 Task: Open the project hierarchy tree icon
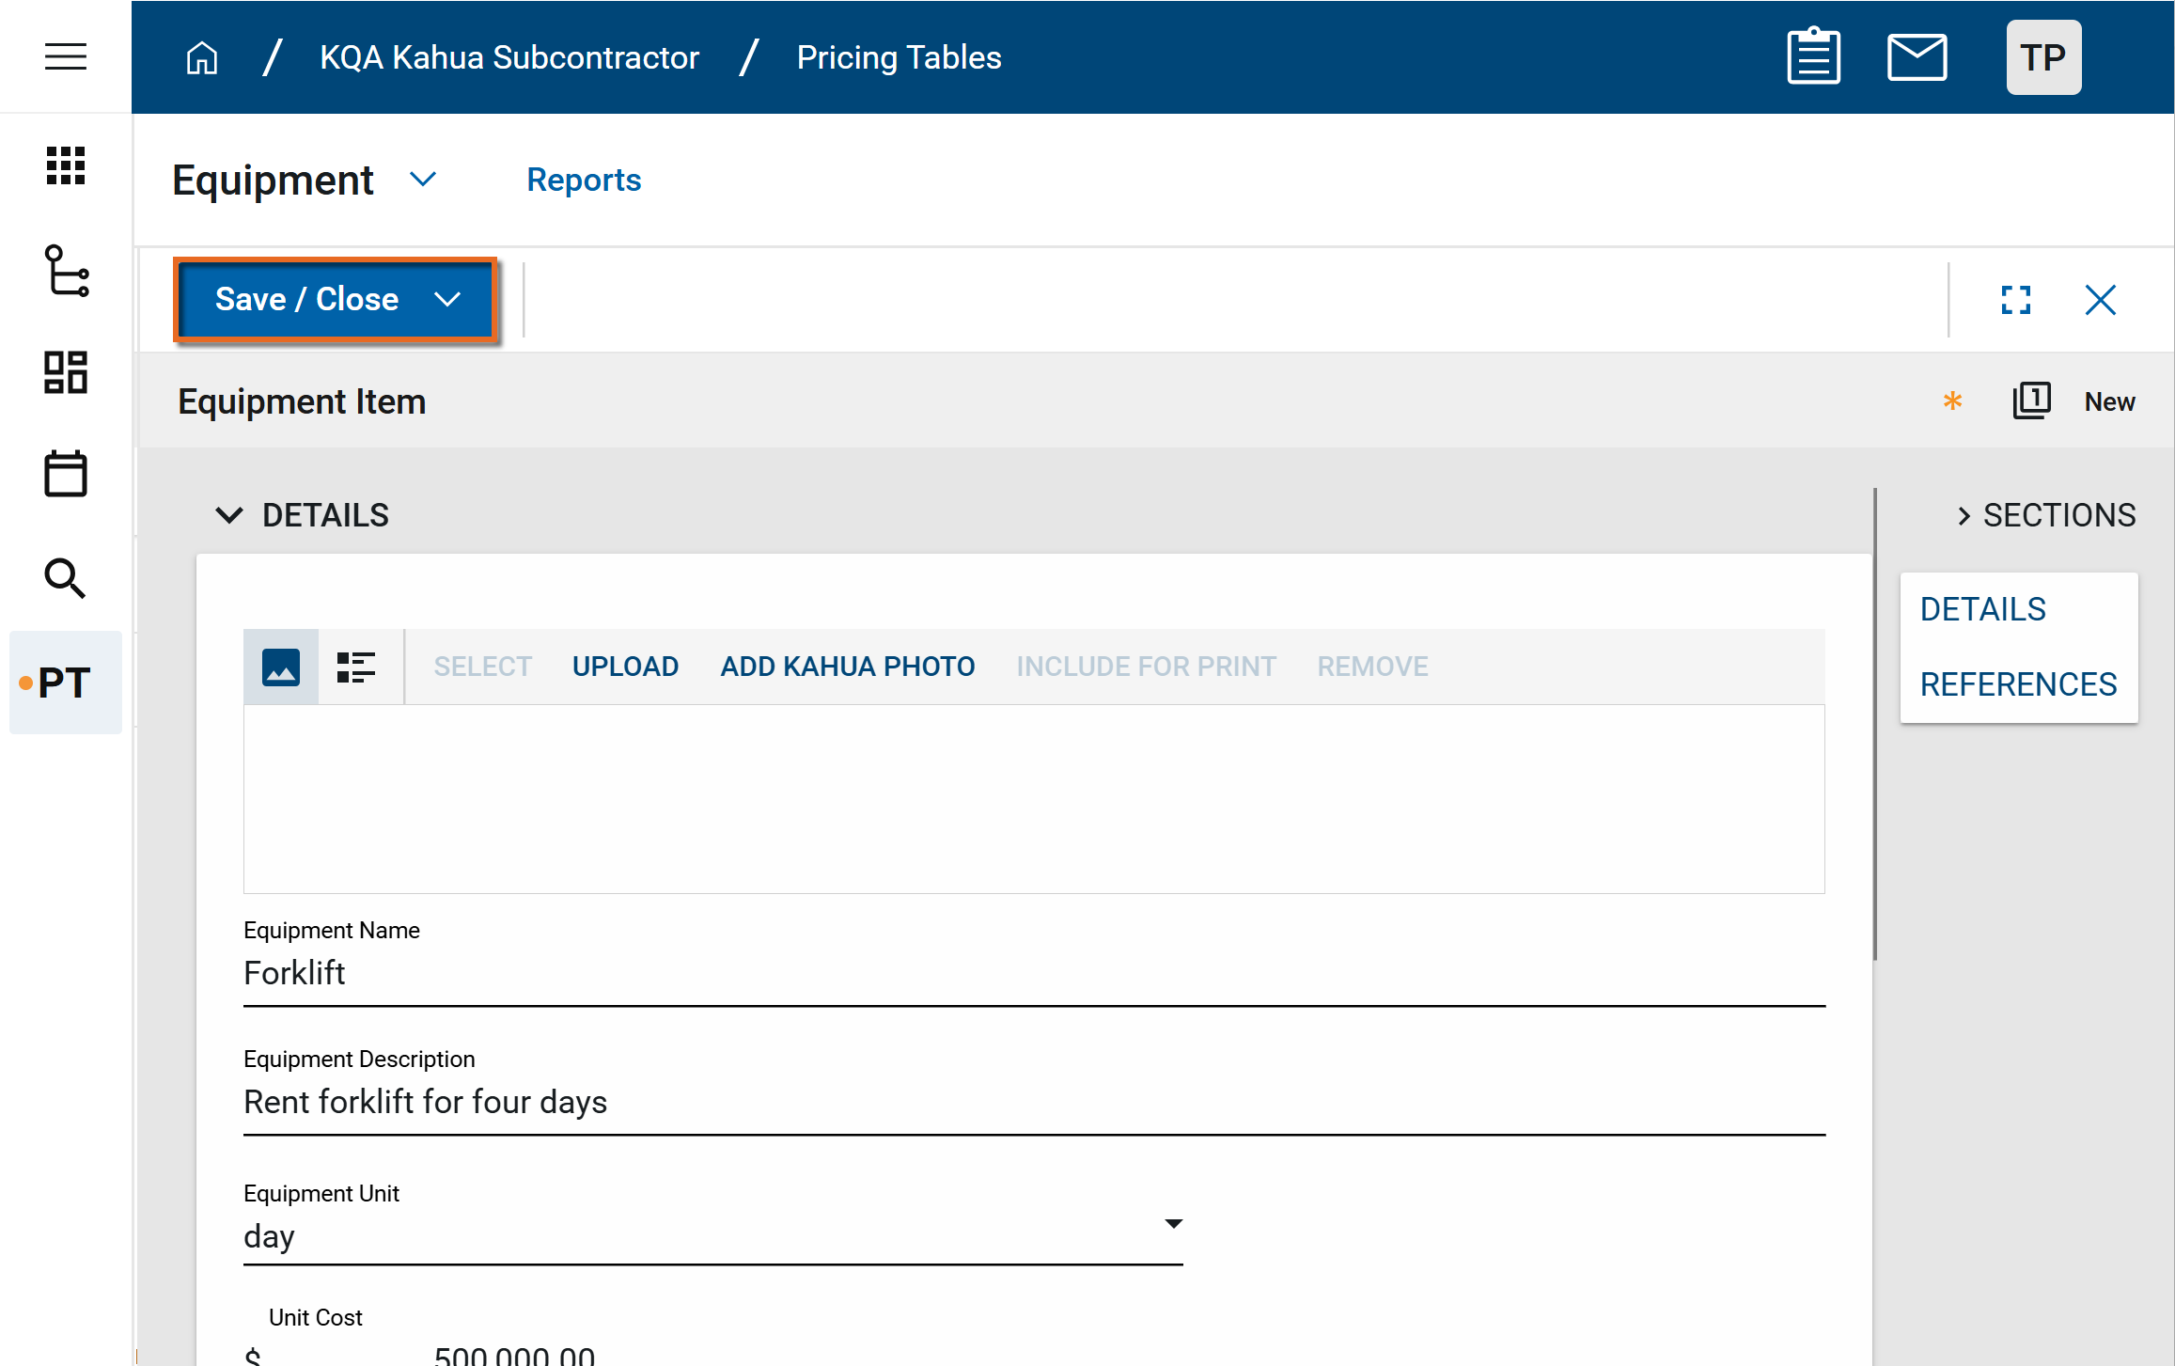[x=66, y=271]
